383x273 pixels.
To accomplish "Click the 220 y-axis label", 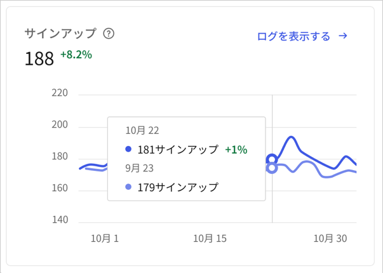I will tap(60, 93).
